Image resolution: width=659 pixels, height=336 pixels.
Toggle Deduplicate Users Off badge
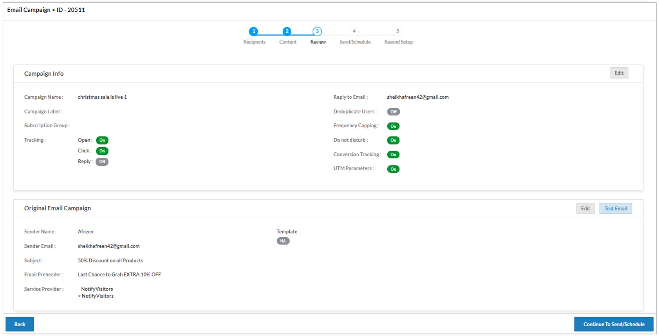394,112
